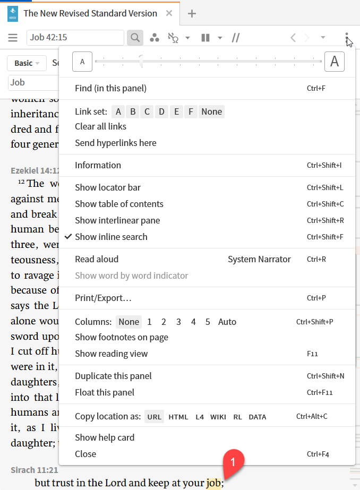Select link set F
Image resolution: width=360 pixels, height=490 pixels.
[x=191, y=112]
